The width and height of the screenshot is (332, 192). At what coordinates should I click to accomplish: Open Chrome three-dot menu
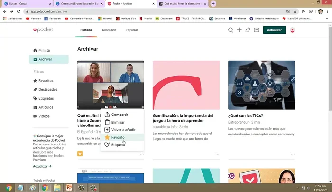click(327, 11)
